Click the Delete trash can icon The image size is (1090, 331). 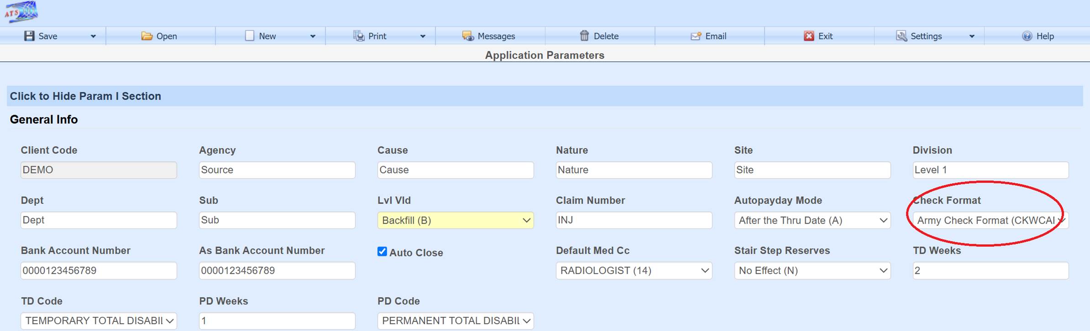584,36
